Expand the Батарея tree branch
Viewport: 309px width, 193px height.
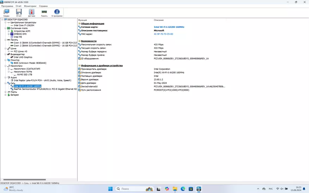[6, 95]
